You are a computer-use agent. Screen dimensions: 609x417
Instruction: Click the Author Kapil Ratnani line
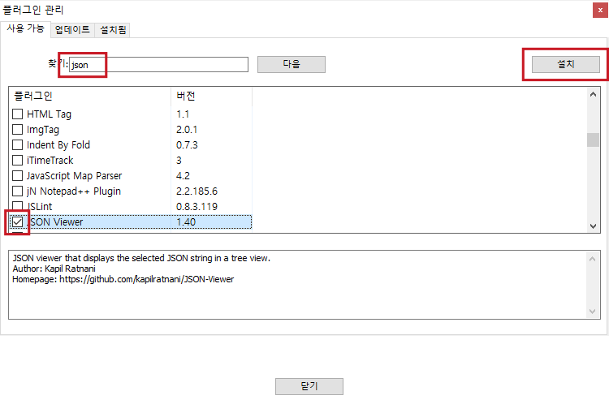(54, 269)
